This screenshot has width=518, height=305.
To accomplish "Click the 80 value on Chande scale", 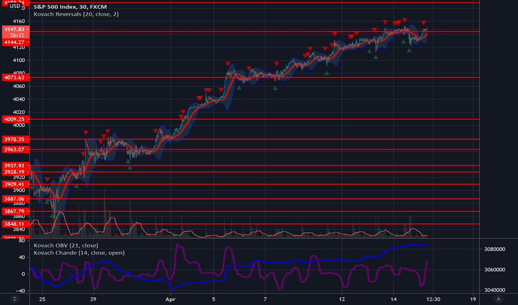I will [x=22, y=241].
